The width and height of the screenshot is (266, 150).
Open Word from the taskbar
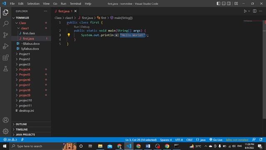pos(148,146)
